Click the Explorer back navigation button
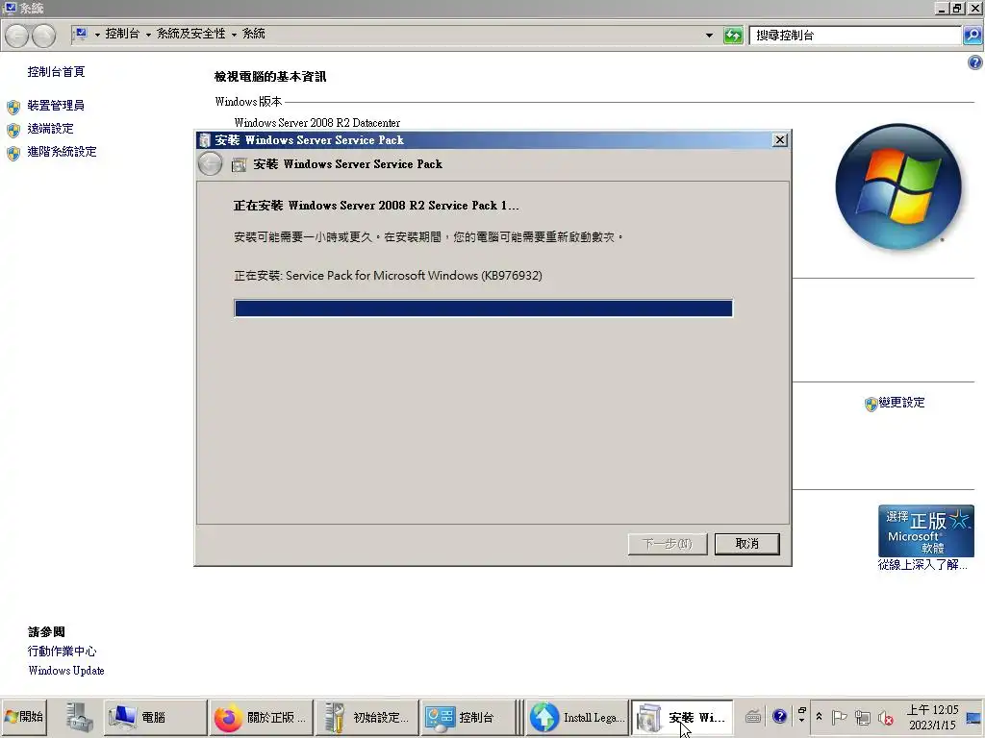This screenshot has width=985, height=738. pos(17,36)
